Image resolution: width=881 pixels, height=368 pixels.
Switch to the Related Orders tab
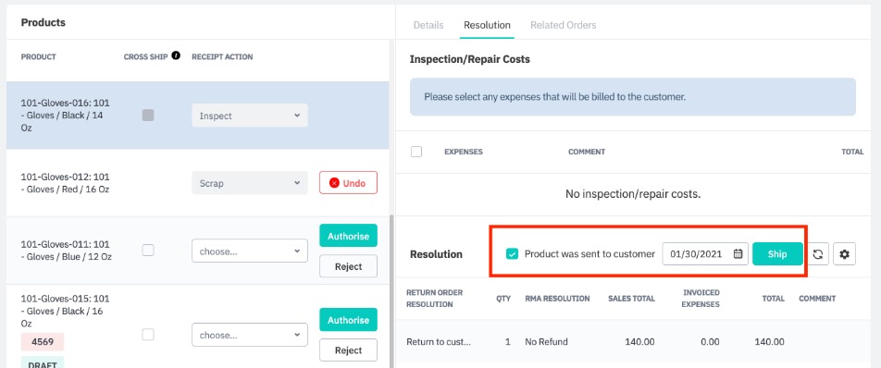point(563,25)
